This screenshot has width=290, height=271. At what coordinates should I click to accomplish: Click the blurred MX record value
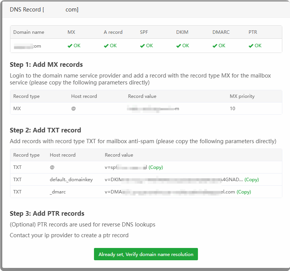(153, 109)
